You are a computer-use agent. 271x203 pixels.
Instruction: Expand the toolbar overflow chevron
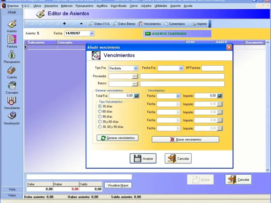tap(210, 24)
